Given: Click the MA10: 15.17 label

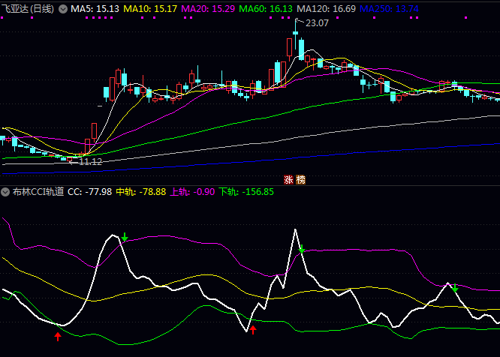Looking at the screenshot, I should [150, 9].
